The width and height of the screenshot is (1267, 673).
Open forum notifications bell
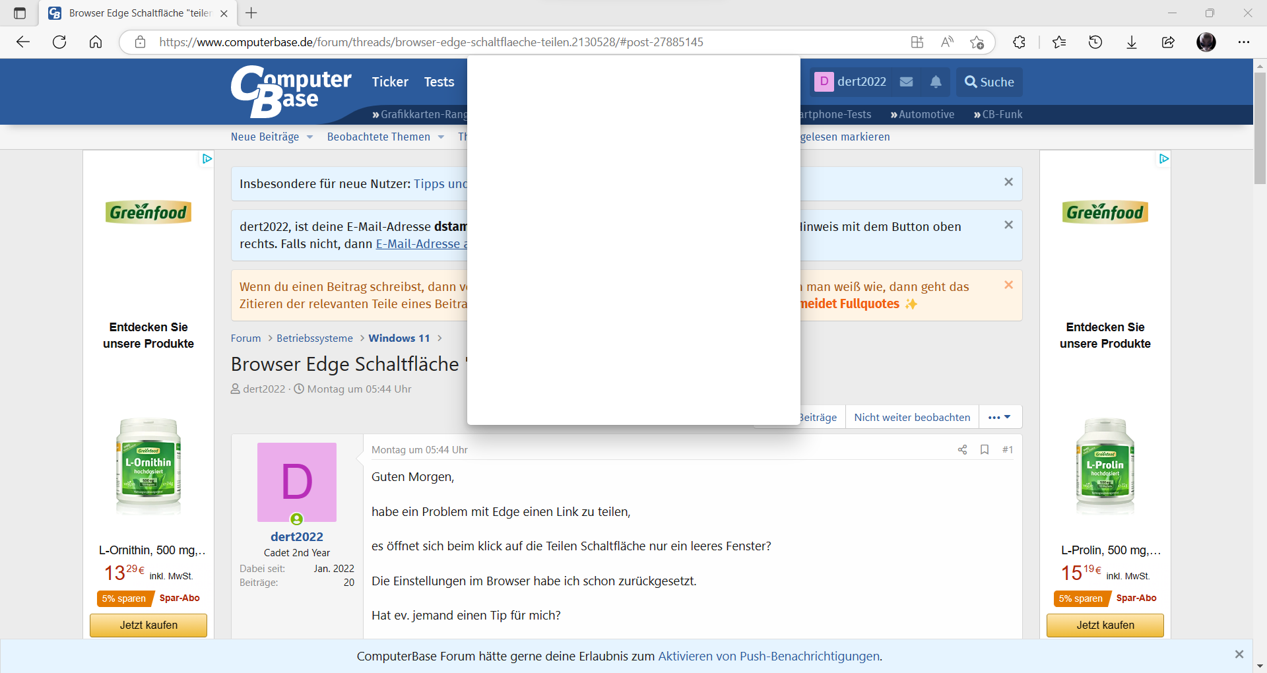coord(936,82)
